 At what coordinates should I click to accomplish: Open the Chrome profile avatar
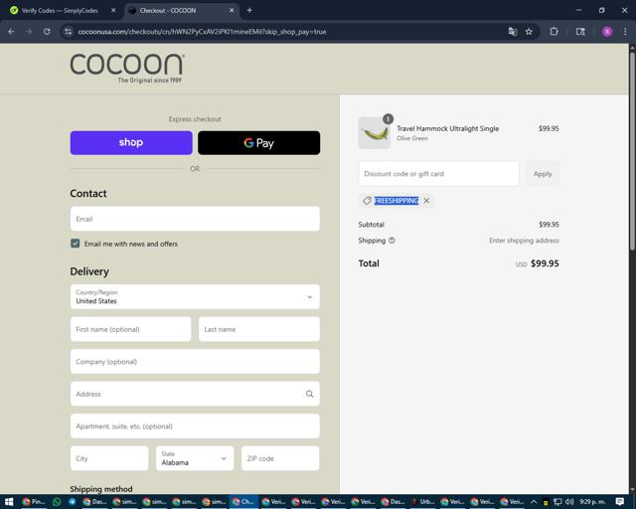tap(607, 32)
